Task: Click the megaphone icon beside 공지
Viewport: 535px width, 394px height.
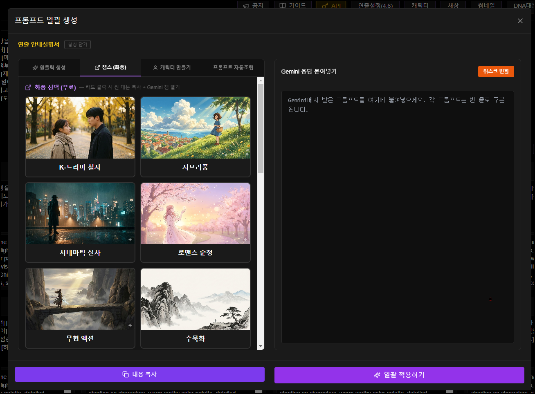Action: click(x=246, y=6)
